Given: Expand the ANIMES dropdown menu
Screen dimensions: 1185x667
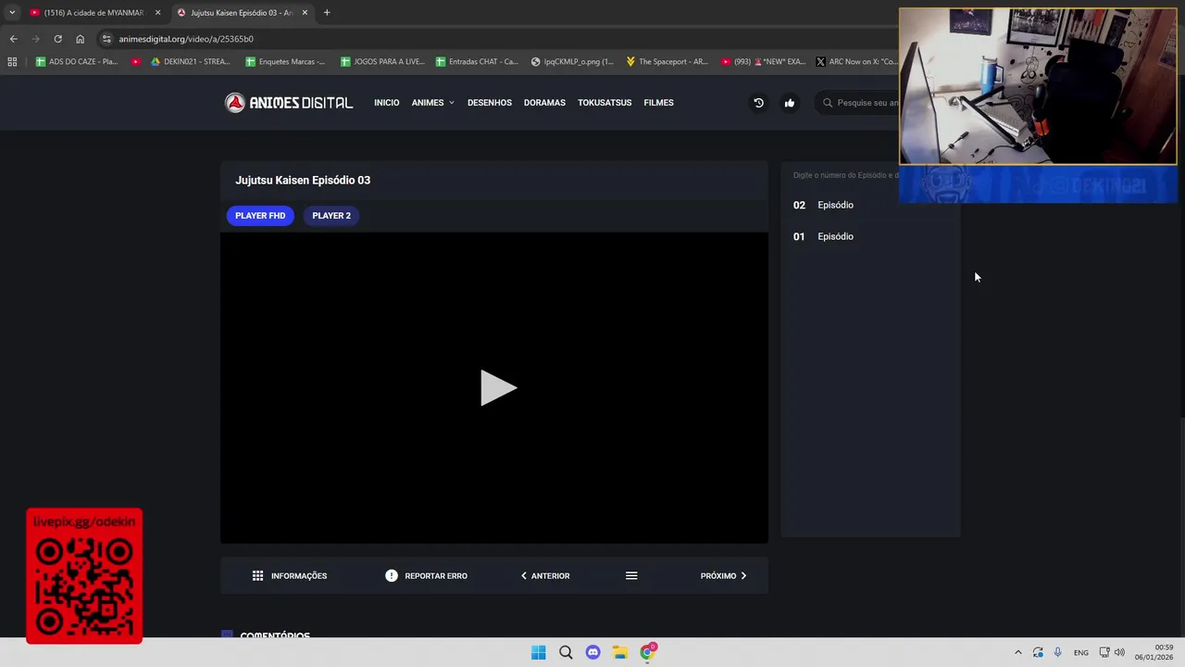Looking at the screenshot, I should click(432, 103).
